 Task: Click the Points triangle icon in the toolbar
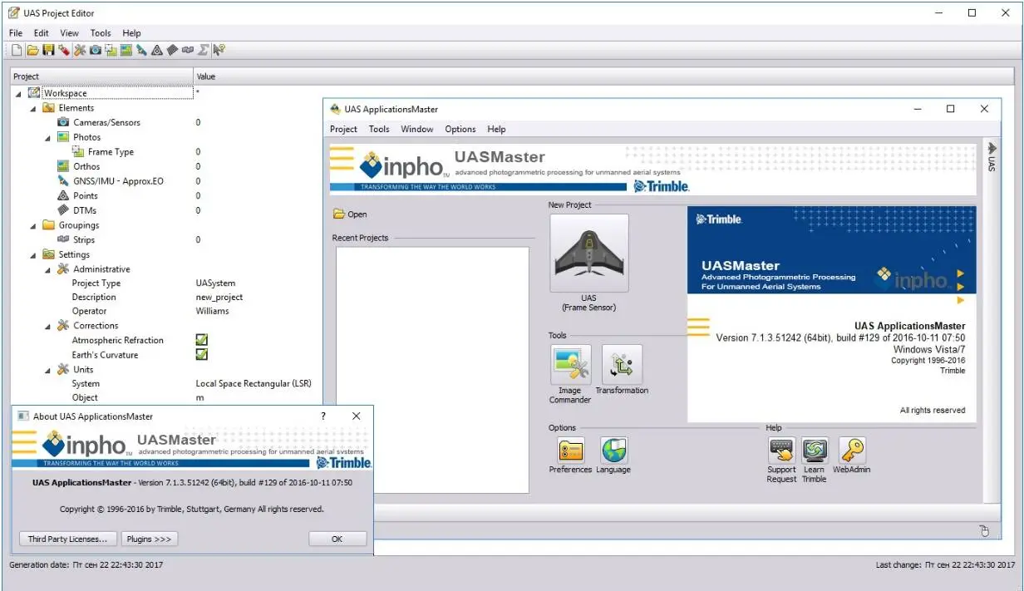tap(157, 51)
